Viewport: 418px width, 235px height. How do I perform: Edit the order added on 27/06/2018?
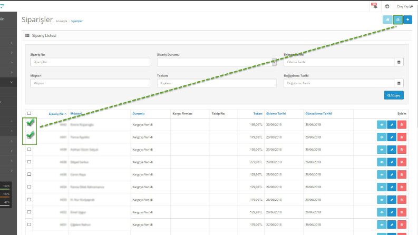[x=392, y=224]
